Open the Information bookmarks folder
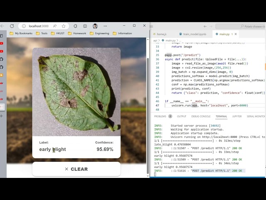This screenshot has width=266, height=200. click(122, 33)
